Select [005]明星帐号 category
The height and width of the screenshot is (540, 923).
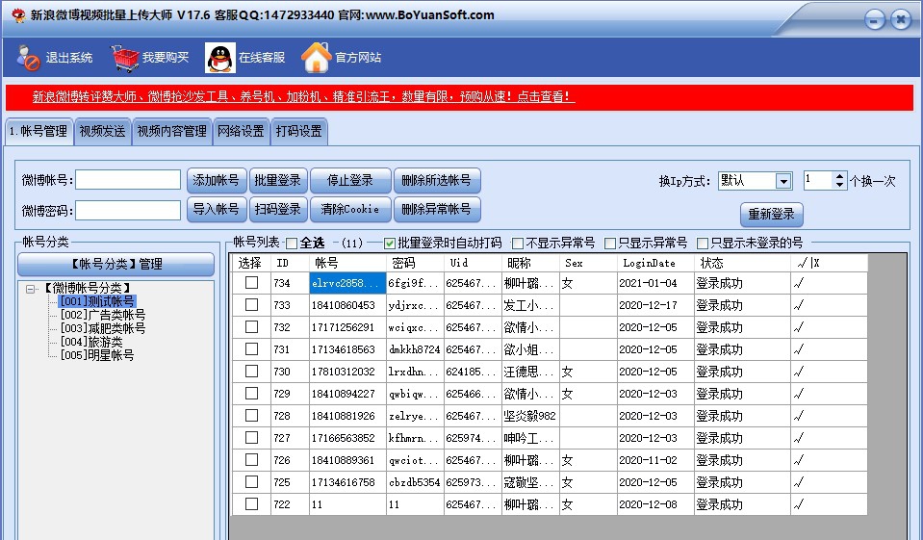click(x=97, y=356)
